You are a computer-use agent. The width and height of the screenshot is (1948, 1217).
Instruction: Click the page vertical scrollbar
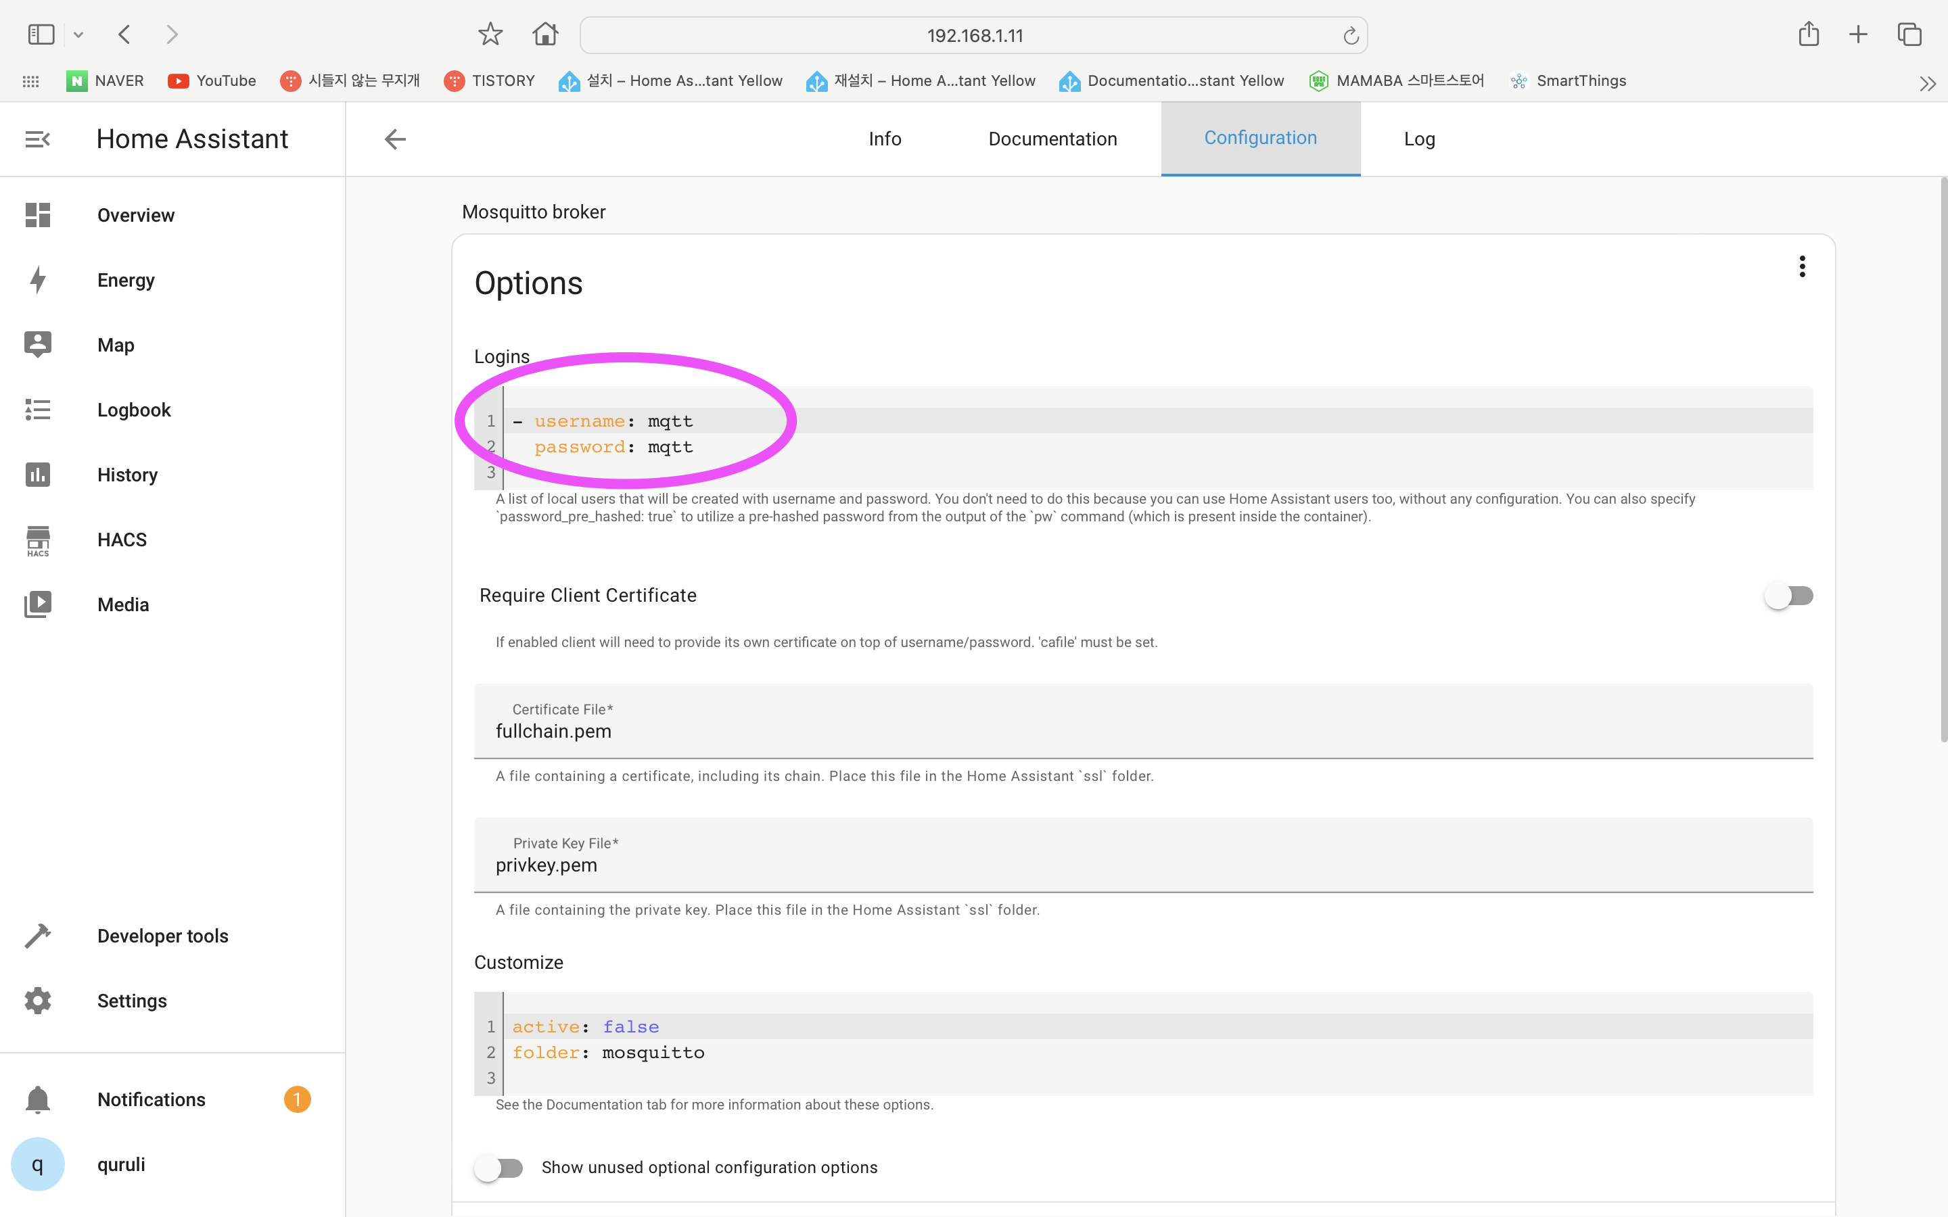pos(1943,459)
